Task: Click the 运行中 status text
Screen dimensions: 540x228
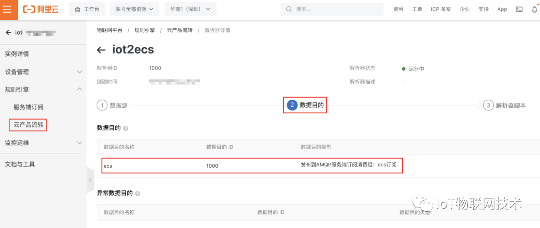Action: click(416, 69)
